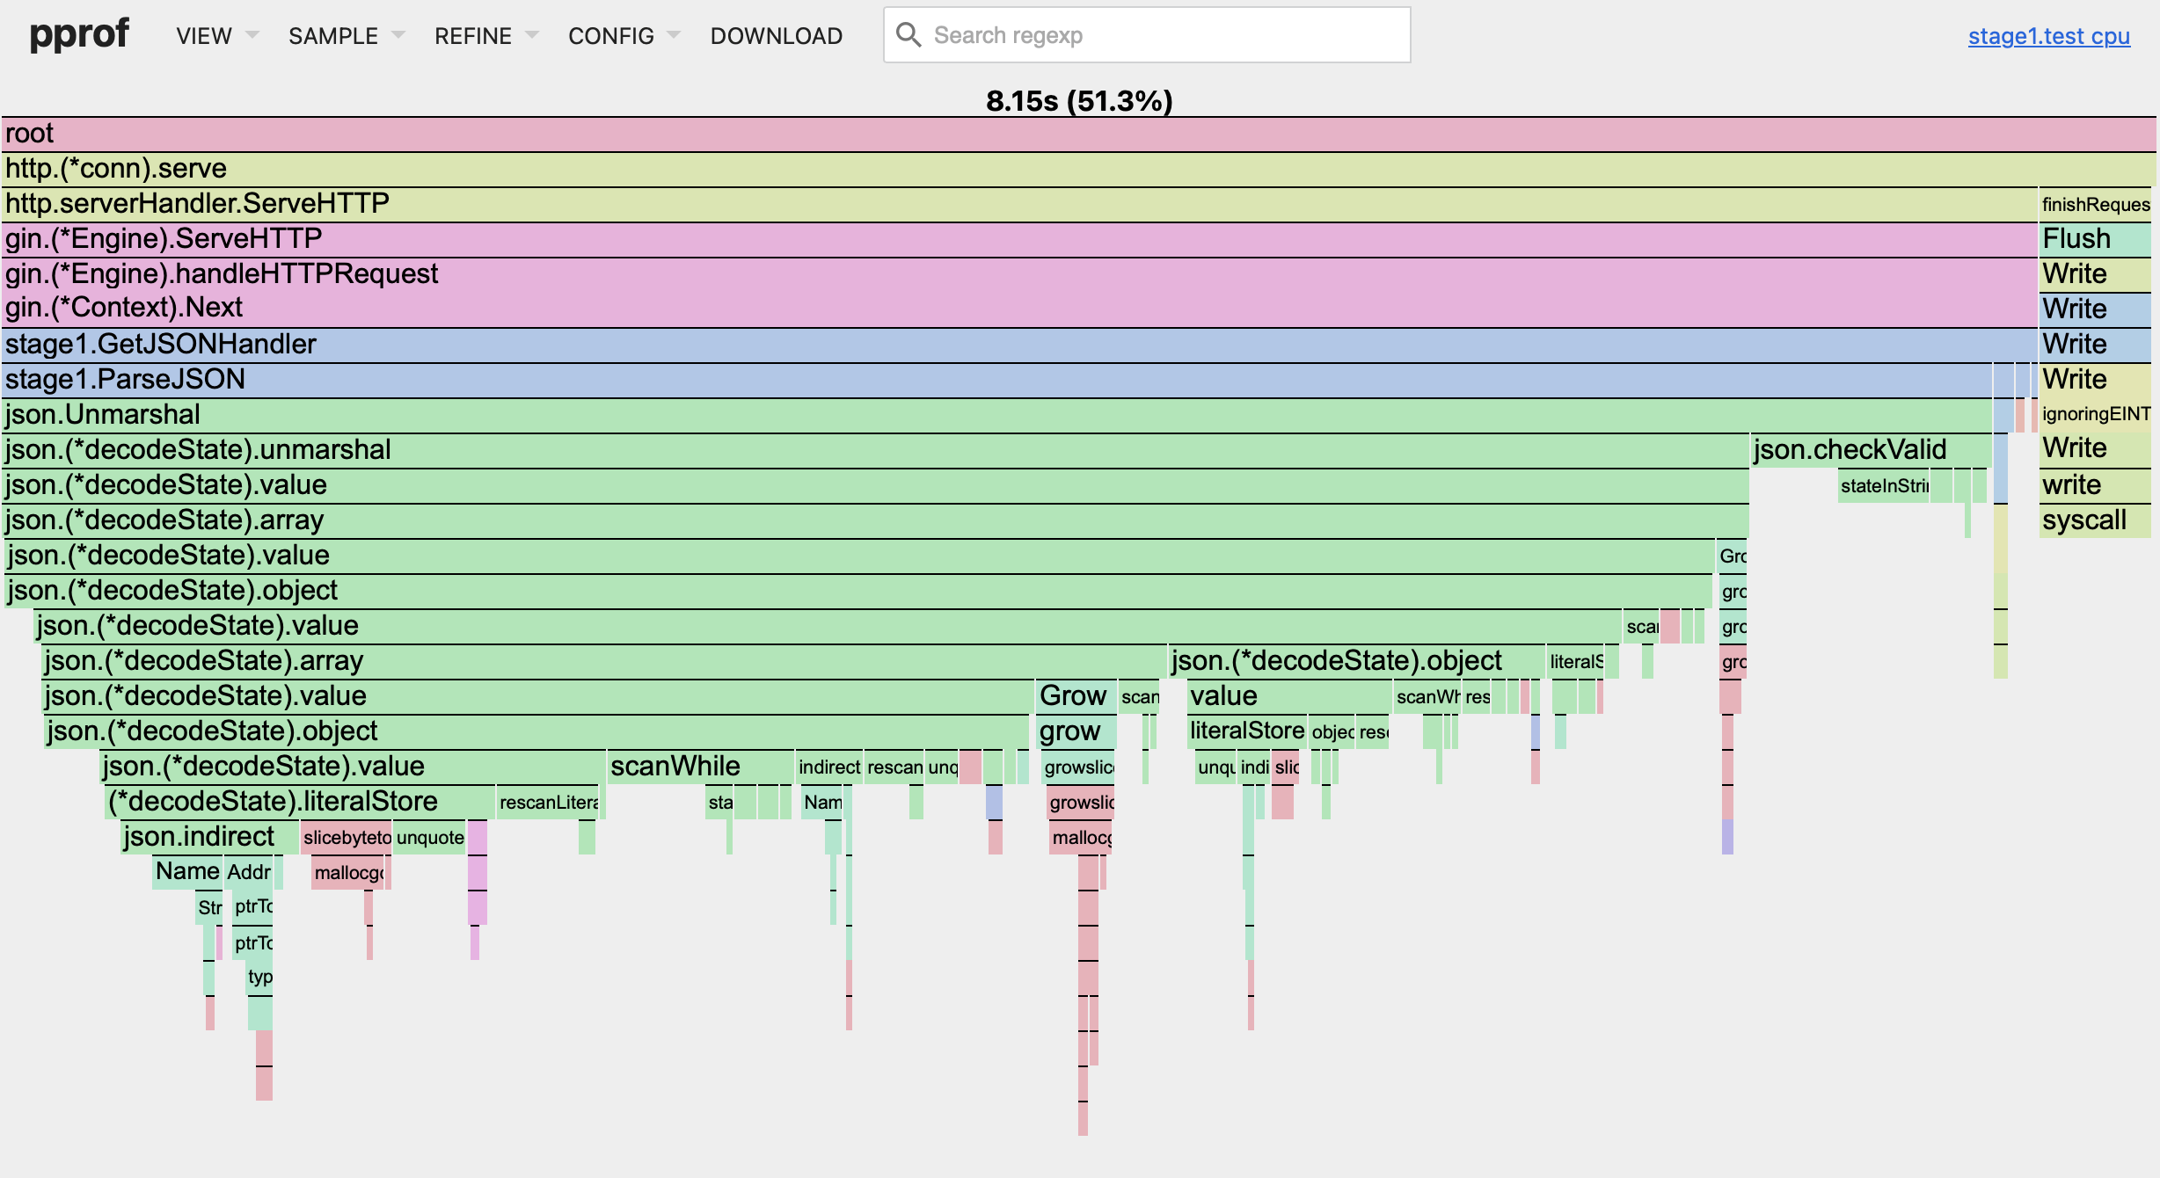This screenshot has height=1178, width=2160.
Task: Select rescanLiteral frame
Action: click(x=549, y=803)
